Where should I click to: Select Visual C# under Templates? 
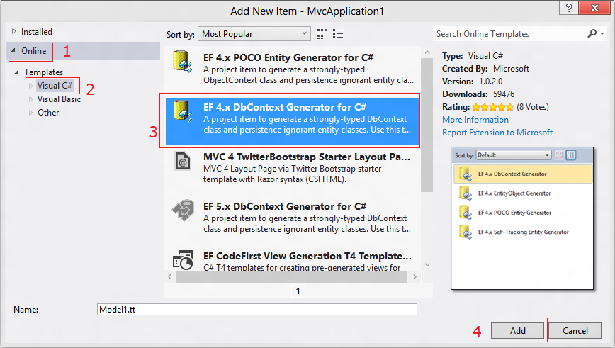[x=55, y=86]
